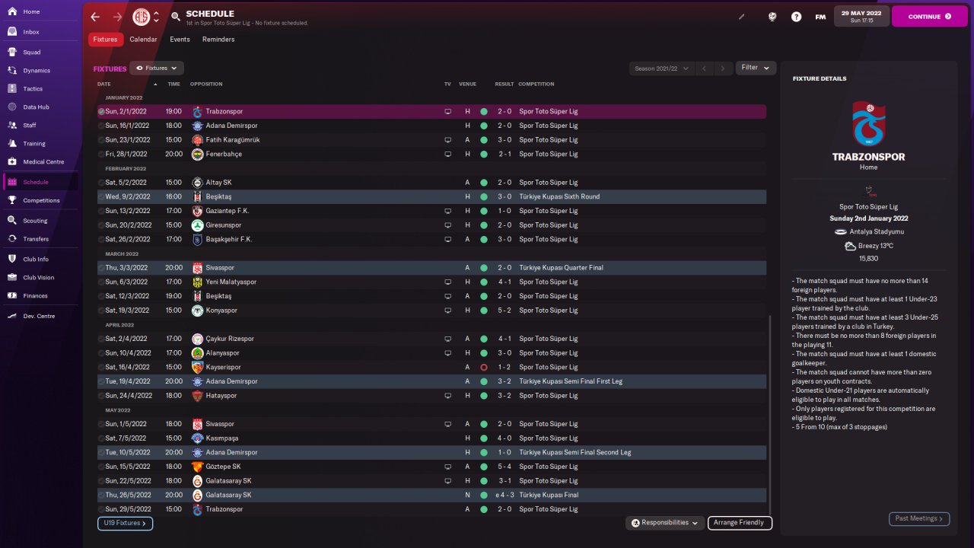
Task: Tick the circle on the Fenerbahçe row
Action: coord(101,155)
